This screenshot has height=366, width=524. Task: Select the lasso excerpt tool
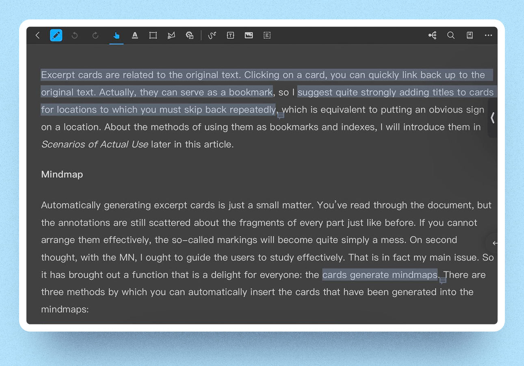click(x=171, y=35)
